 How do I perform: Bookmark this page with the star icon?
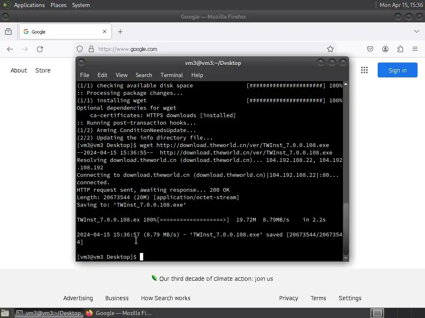330,49
